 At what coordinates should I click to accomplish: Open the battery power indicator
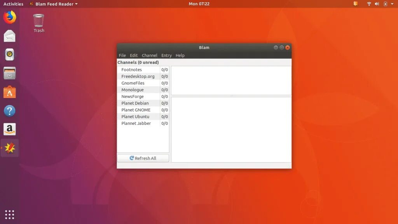tap(385, 4)
